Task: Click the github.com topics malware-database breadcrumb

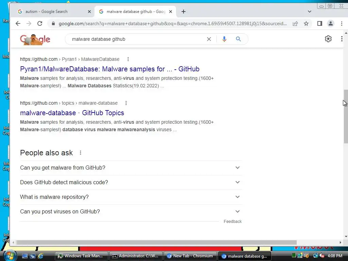Action: (x=69, y=103)
